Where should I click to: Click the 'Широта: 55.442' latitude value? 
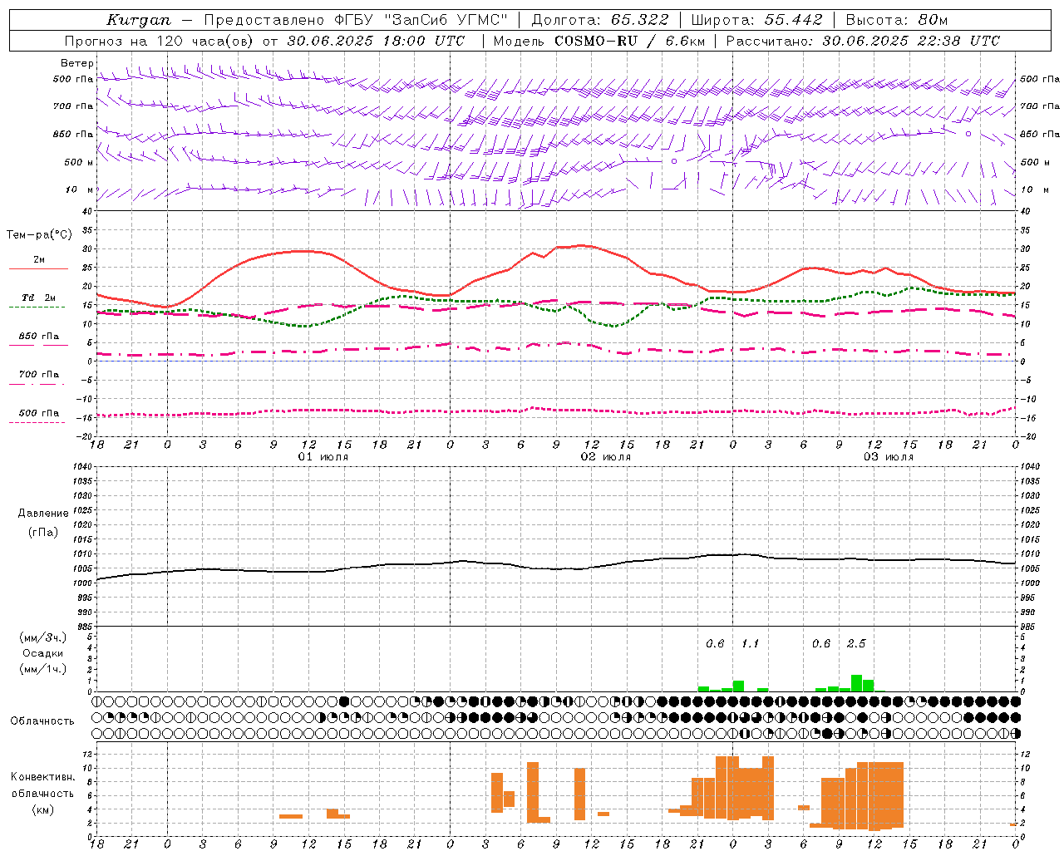(x=756, y=20)
